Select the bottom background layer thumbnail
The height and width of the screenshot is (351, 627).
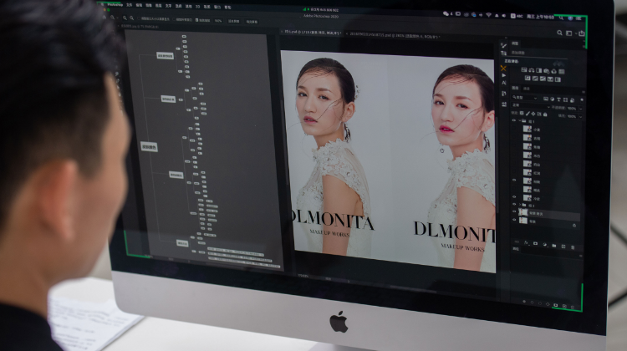pyautogui.click(x=523, y=221)
